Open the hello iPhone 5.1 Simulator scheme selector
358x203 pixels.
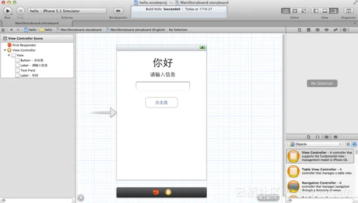pos(67,11)
